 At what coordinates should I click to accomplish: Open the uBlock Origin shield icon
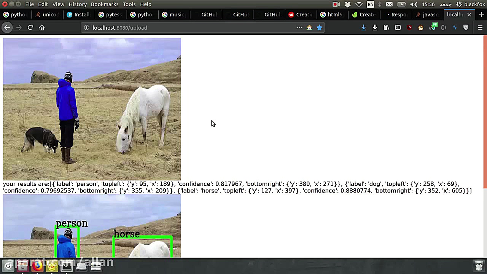point(409,27)
